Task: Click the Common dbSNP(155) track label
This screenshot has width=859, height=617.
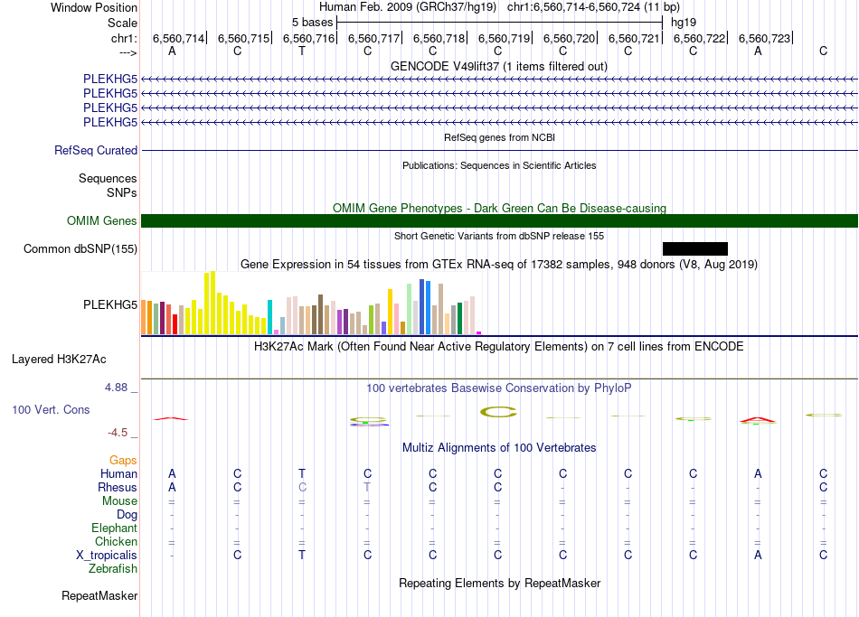Action: pos(80,248)
